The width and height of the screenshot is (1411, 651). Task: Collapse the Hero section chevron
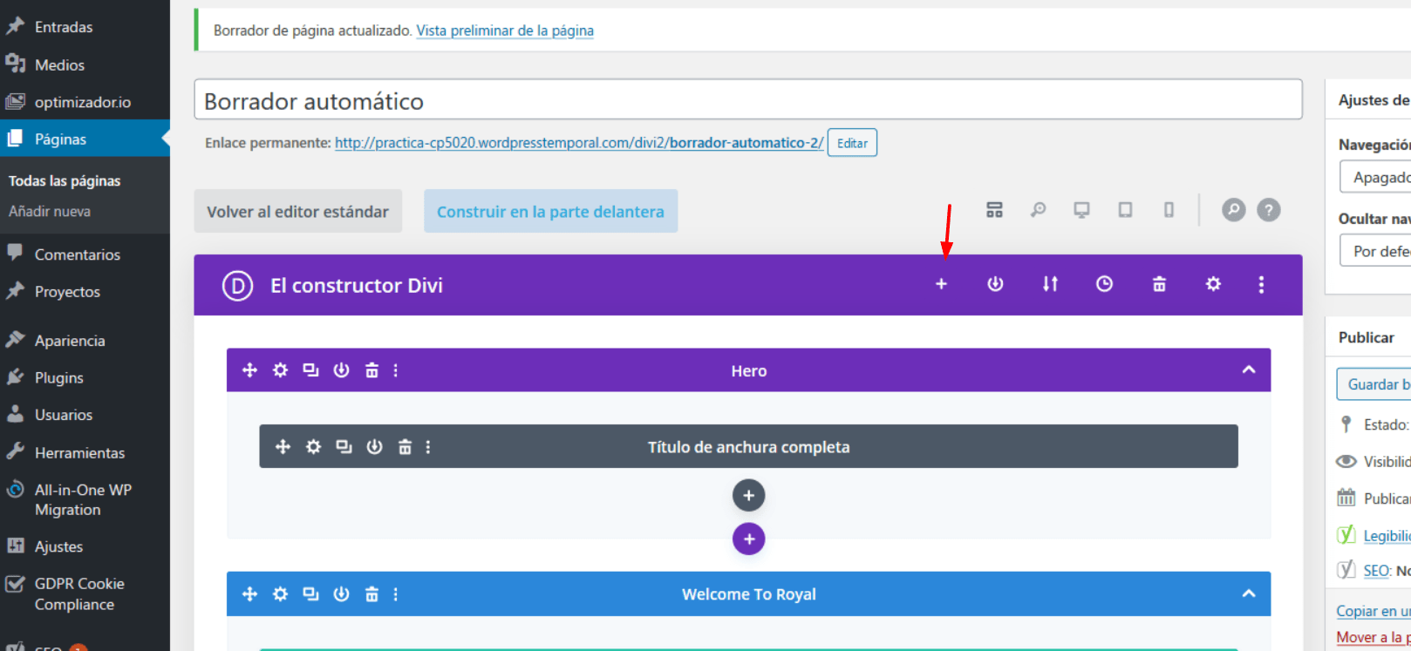(1249, 370)
